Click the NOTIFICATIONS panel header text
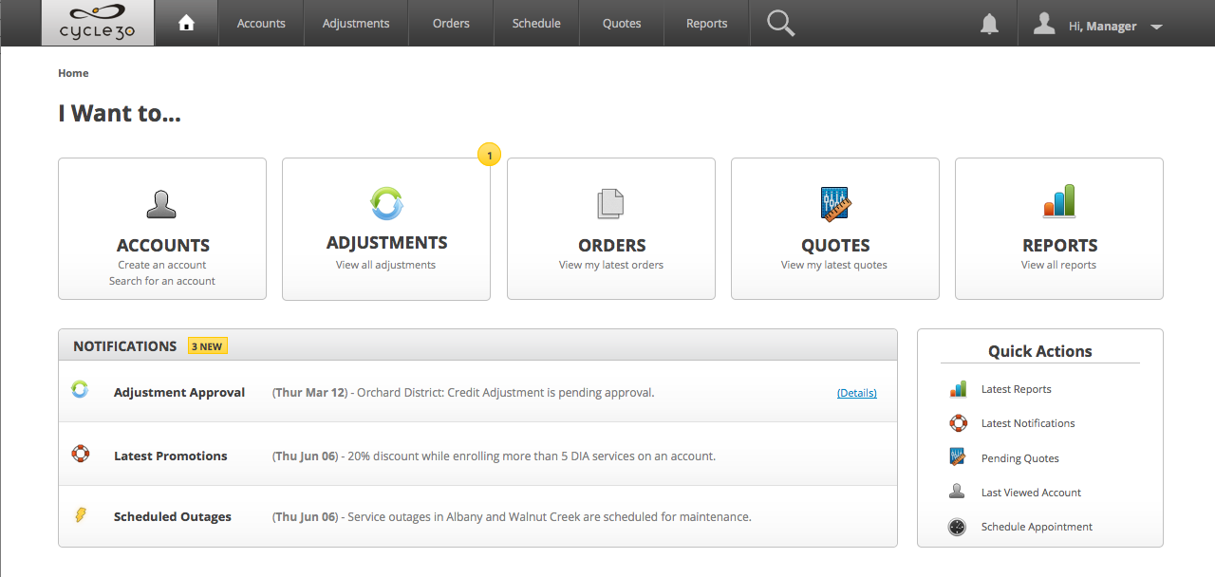 coord(125,346)
